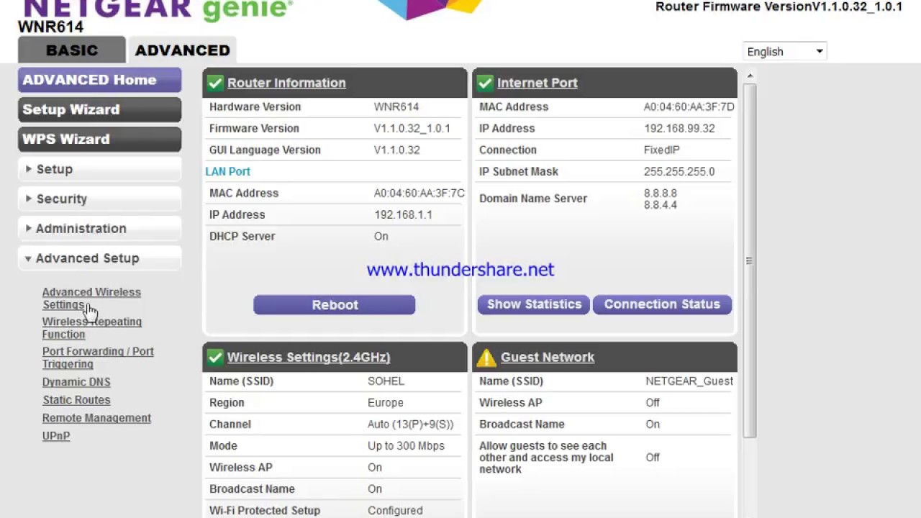The height and width of the screenshot is (518, 921).
Task: Click the green check icon beside Internet Port
Action: pyautogui.click(x=485, y=83)
